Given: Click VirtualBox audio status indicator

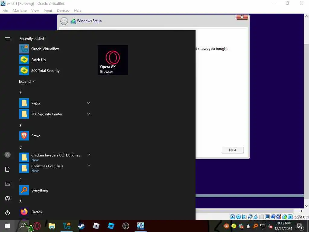Looking at the screenshot, I should coord(244,217).
